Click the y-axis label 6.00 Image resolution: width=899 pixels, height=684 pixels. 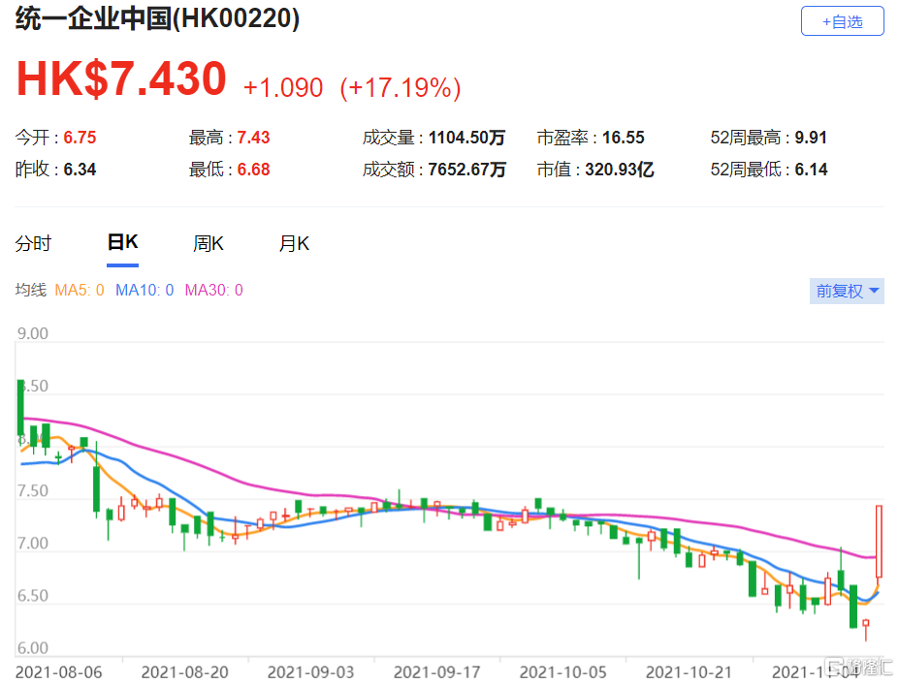(33, 648)
